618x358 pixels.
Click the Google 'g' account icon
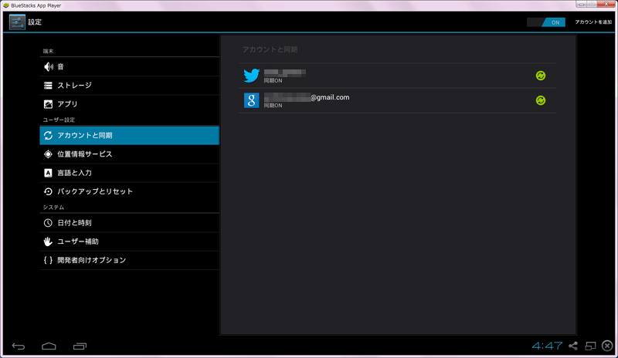click(252, 100)
